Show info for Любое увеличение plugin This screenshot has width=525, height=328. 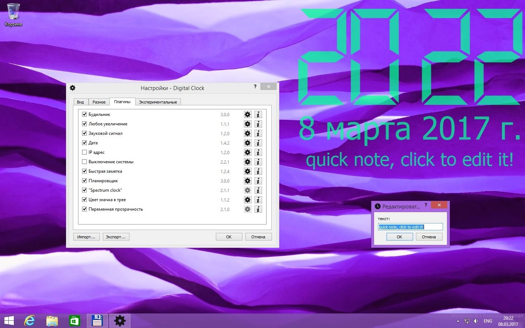tap(258, 124)
